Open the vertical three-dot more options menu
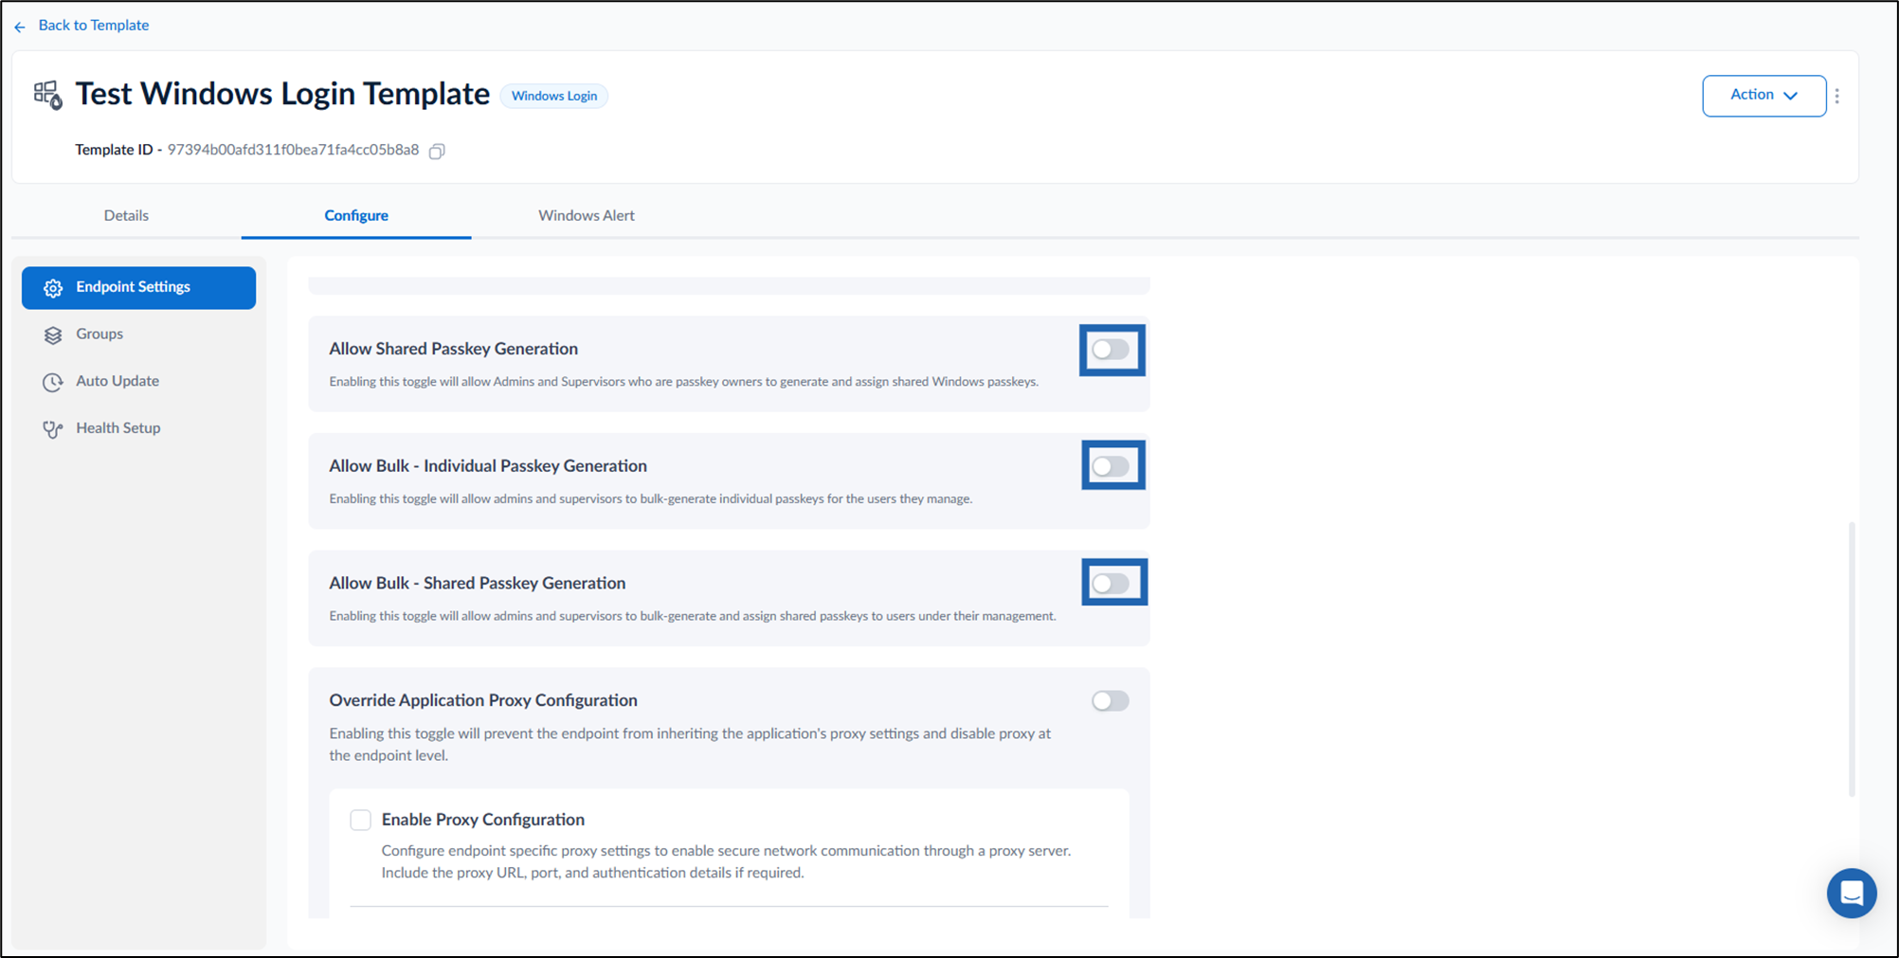1899x958 pixels. (1837, 96)
